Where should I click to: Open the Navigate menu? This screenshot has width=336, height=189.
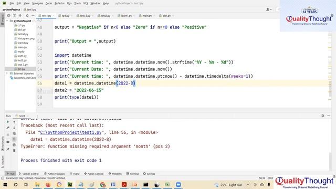coord(37,3)
